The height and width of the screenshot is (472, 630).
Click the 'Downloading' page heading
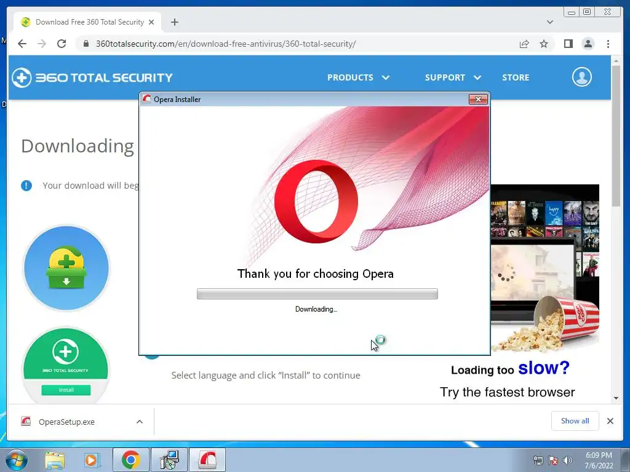coord(78,146)
